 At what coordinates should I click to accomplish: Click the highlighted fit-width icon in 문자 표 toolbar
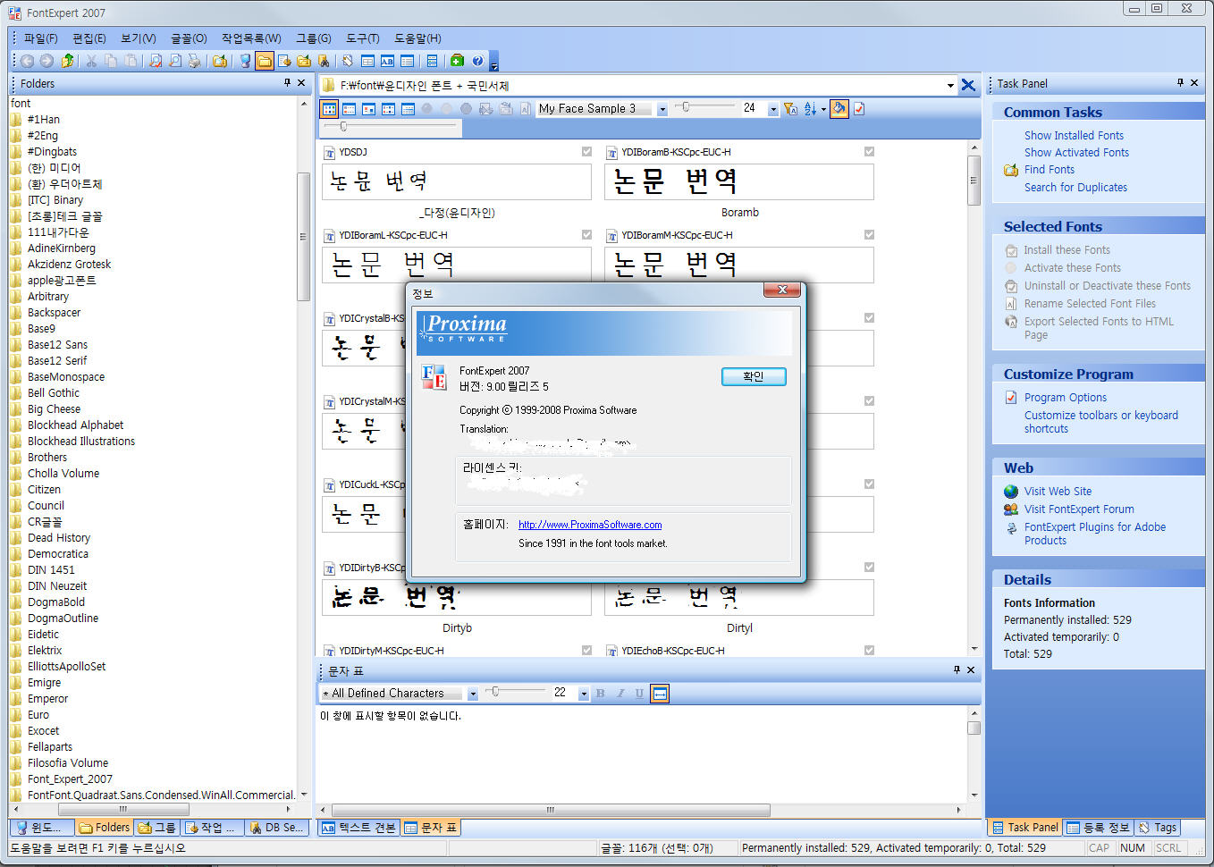pos(660,694)
